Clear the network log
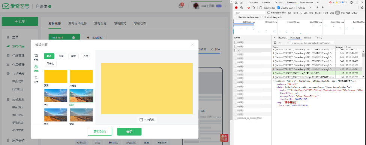The width and height of the screenshot is (366, 145). 241,8
